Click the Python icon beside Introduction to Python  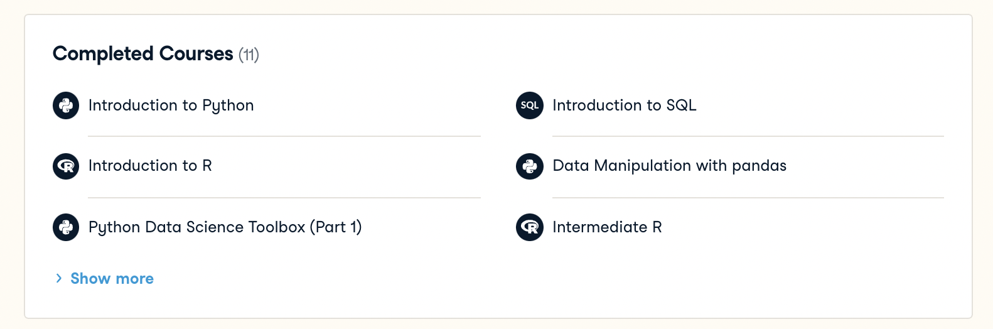click(66, 105)
